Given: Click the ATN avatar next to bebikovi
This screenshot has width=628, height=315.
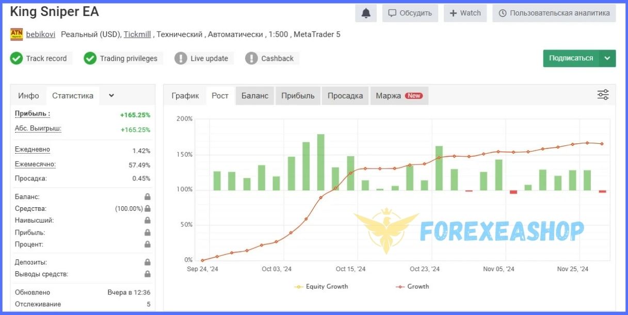Looking at the screenshot, I should click(17, 35).
